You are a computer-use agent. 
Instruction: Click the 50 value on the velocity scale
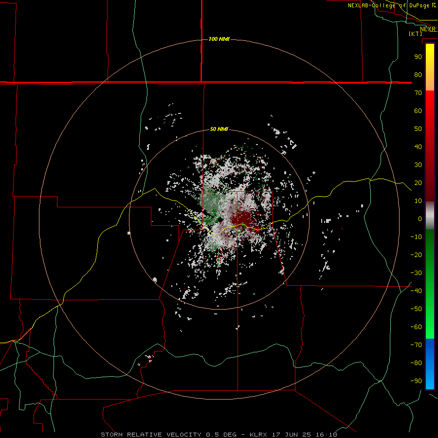pyautogui.click(x=418, y=129)
